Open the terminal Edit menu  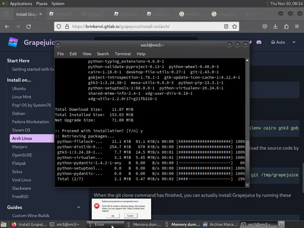[x=73, y=54]
